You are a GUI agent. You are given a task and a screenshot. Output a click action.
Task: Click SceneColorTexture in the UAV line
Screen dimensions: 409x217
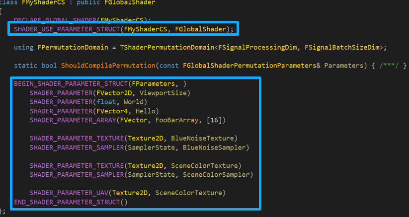(188, 193)
